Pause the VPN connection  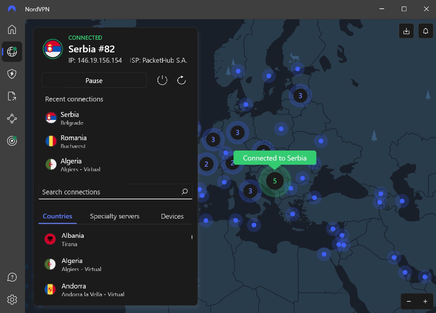pos(94,80)
